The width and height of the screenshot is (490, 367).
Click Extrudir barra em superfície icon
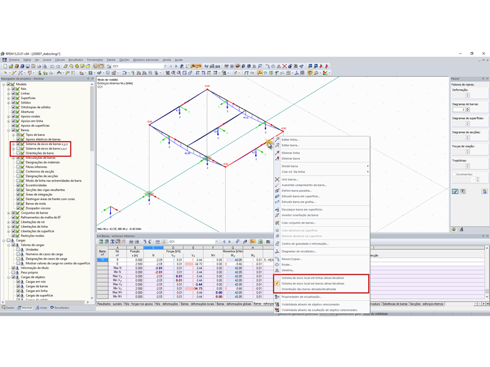click(x=277, y=196)
